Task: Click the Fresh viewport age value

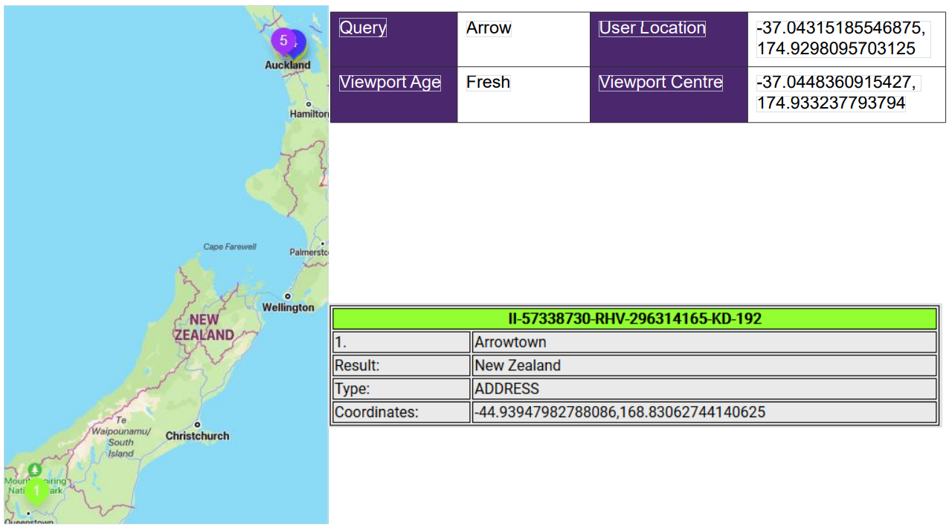Action: (x=488, y=83)
